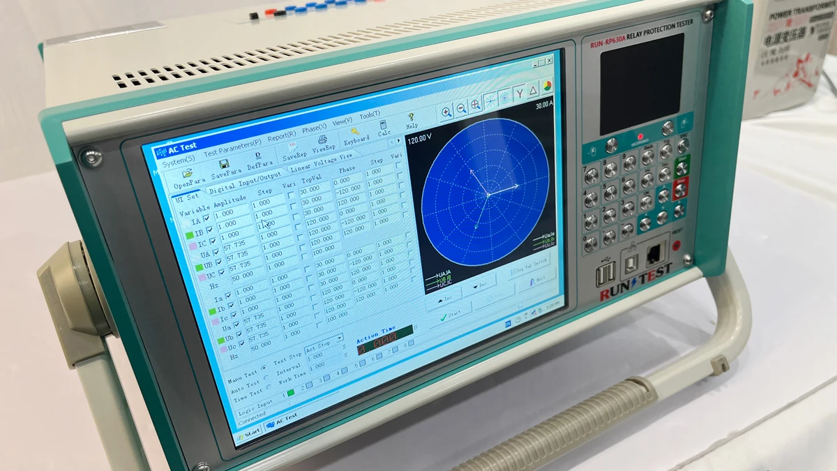The height and width of the screenshot is (471, 837).
Task: Click the pie chart color icon
Action: pos(547,86)
